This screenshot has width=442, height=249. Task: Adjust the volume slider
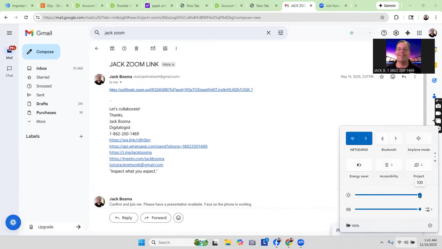pyautogui.click(x=387, y=209)
